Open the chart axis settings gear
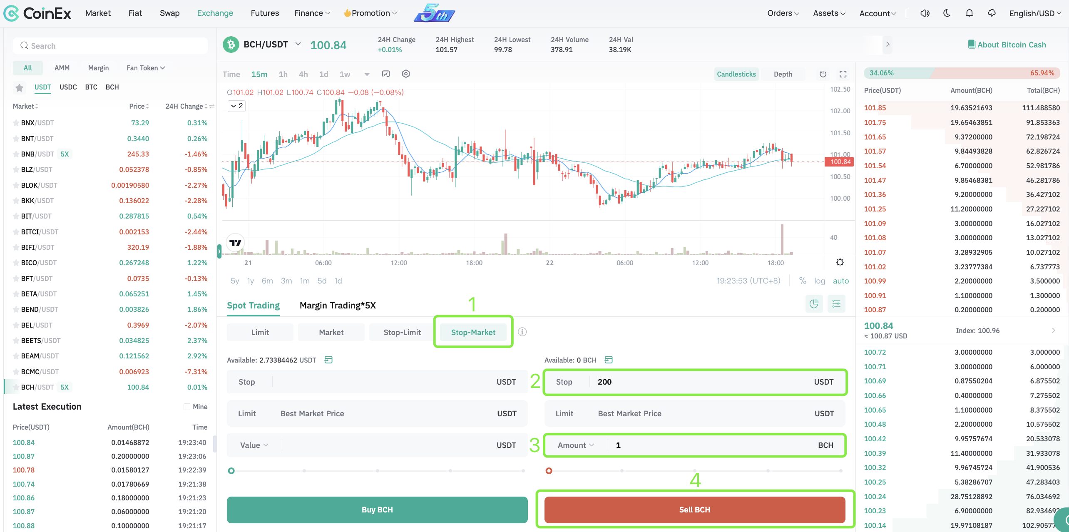1069x532 pixels. [x=840, y=262]
